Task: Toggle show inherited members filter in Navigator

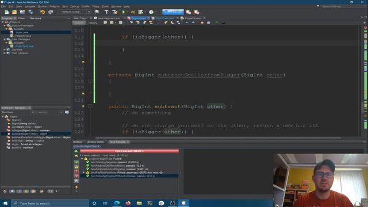Action: coord(5,191)
